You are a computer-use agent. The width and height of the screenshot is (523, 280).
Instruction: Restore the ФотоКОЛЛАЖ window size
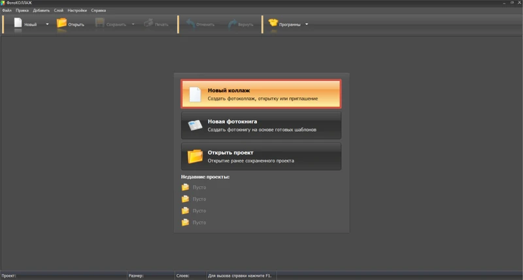[x=512, y=3]
